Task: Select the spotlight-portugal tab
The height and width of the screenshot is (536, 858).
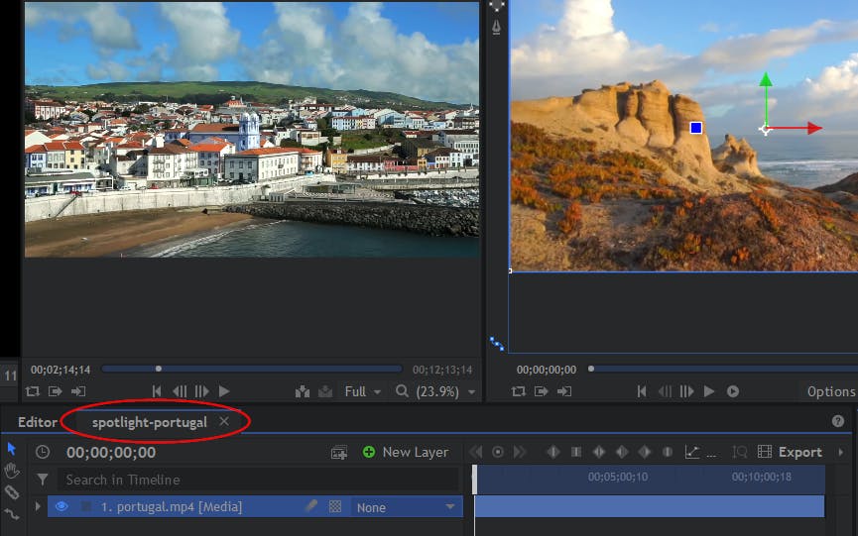Action: (x=150, y=422)
